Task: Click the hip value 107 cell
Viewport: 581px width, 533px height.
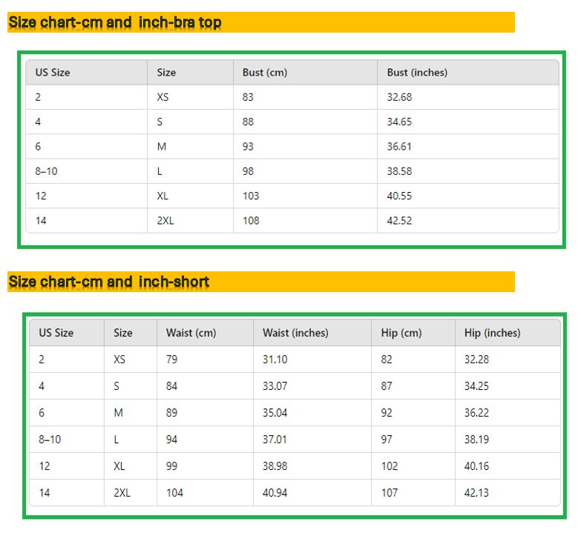Action: click(x=390, y=493)
